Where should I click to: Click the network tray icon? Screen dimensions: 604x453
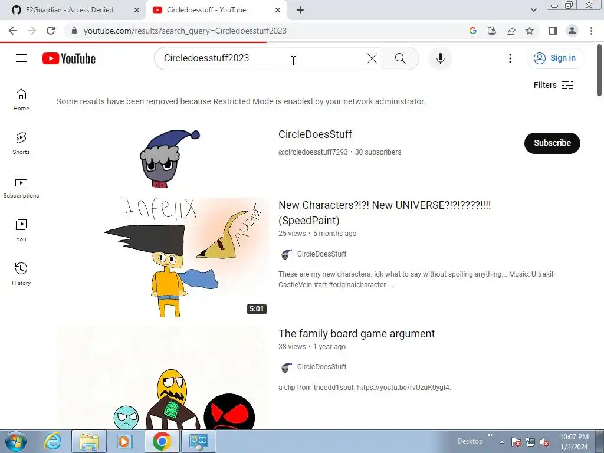530,442
